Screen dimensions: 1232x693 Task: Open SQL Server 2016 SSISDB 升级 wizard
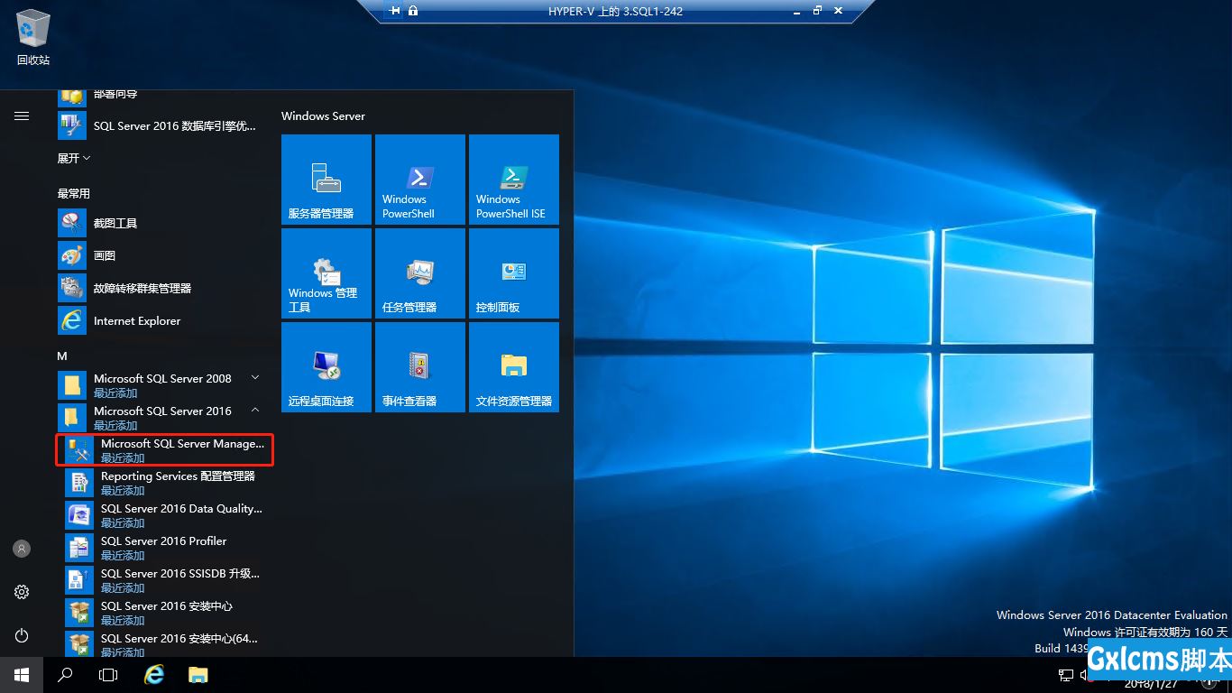[166, 580]
